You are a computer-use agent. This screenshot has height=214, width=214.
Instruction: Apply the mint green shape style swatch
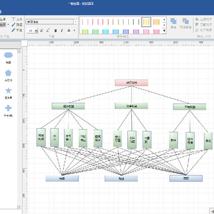point(95,32)
